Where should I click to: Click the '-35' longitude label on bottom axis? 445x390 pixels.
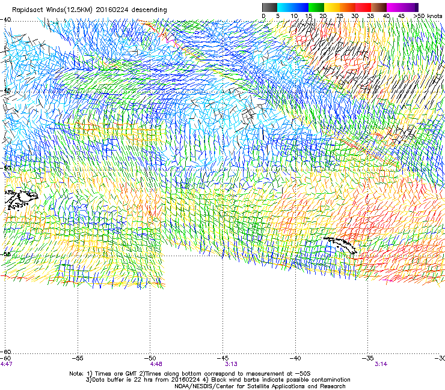368,358
